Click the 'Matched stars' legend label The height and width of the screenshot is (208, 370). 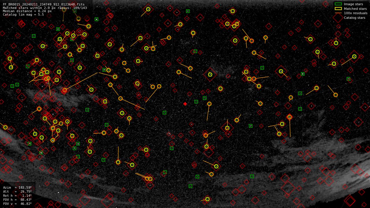[355, 9]
